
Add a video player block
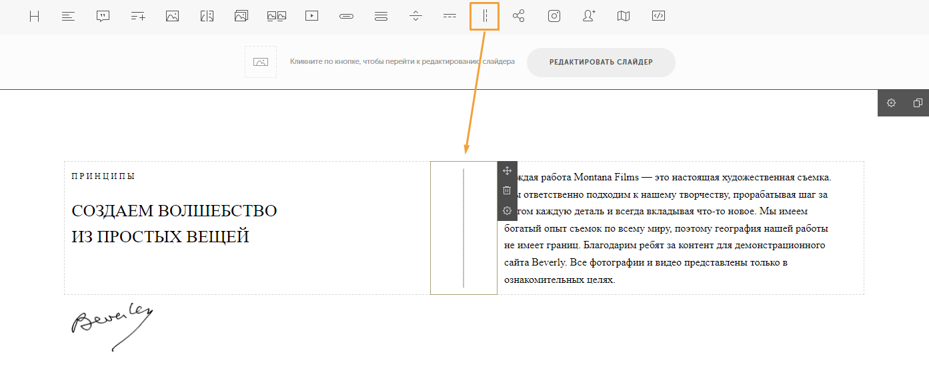pyautogui.click(x=311, y=17)
